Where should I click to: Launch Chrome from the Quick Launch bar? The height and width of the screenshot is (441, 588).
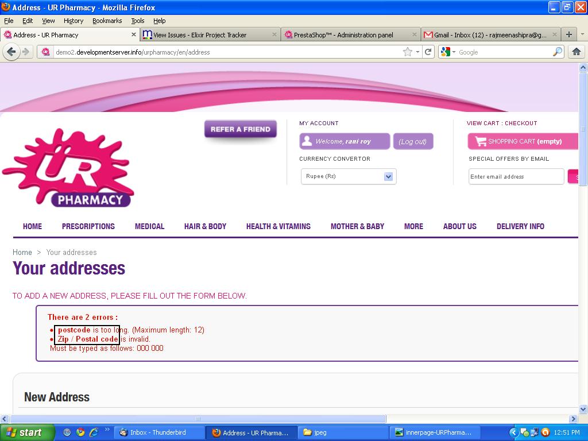[x=80, y=432]
